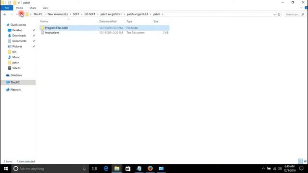Image resolution: width=308 pixels, height=173 pixels.
Task: Sort by the Type column header
Action: click(129, 21)
